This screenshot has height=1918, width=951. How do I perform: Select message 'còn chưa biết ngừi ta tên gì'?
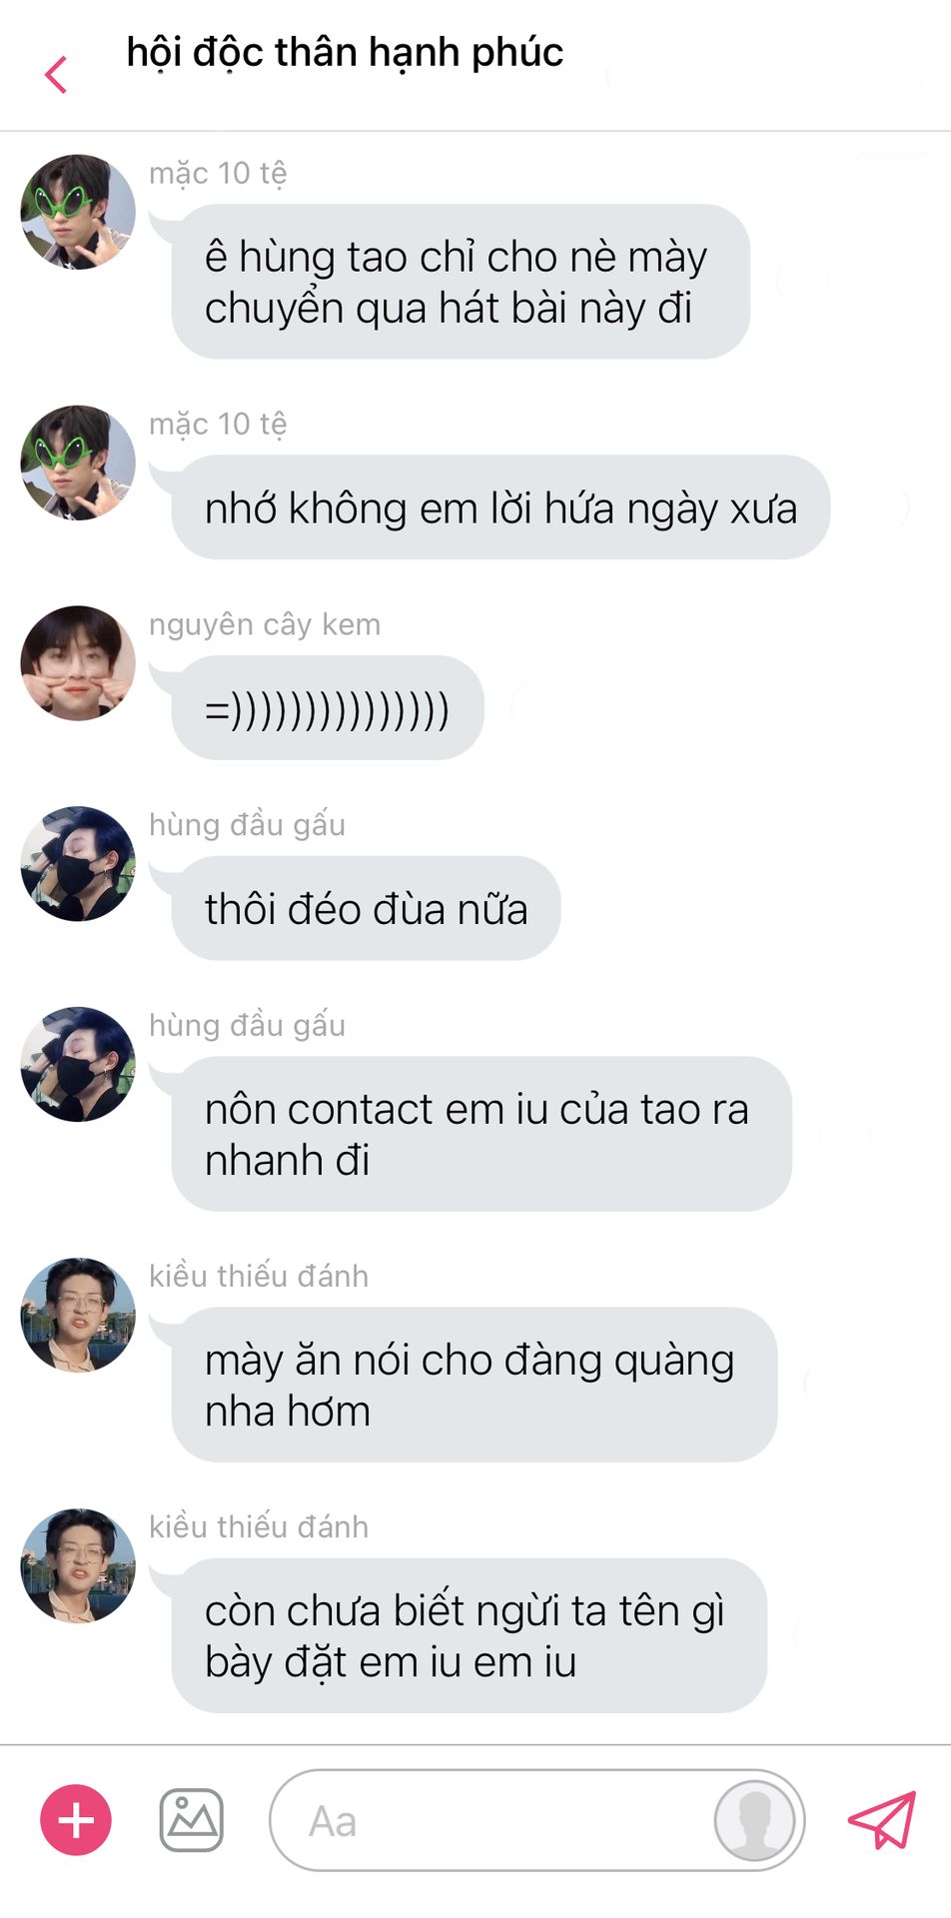pos(470,1635)
